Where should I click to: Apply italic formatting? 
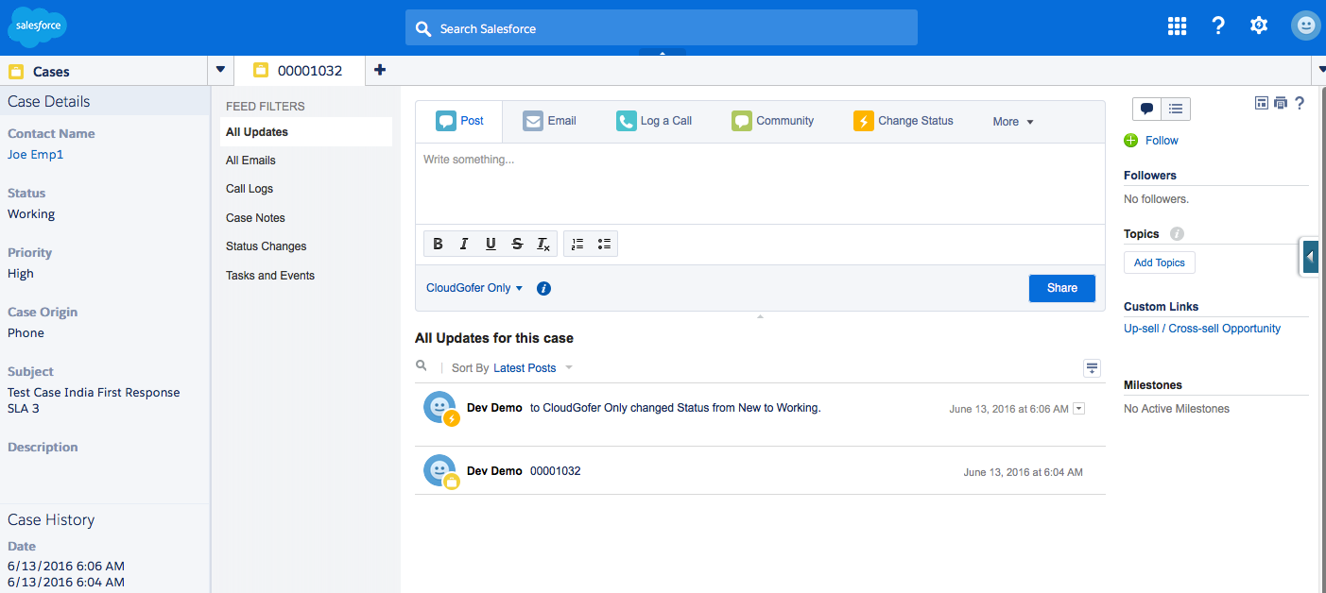coord(464,244)
